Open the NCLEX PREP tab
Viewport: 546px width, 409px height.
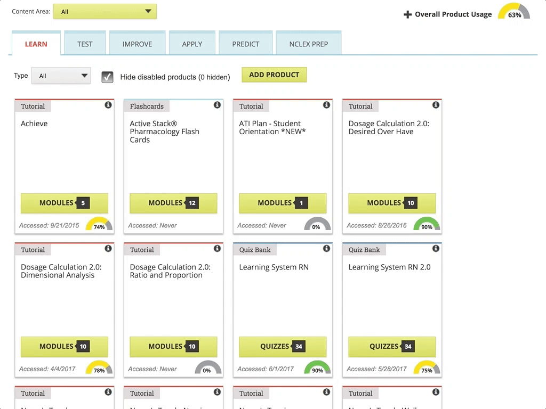coord(309,44)
